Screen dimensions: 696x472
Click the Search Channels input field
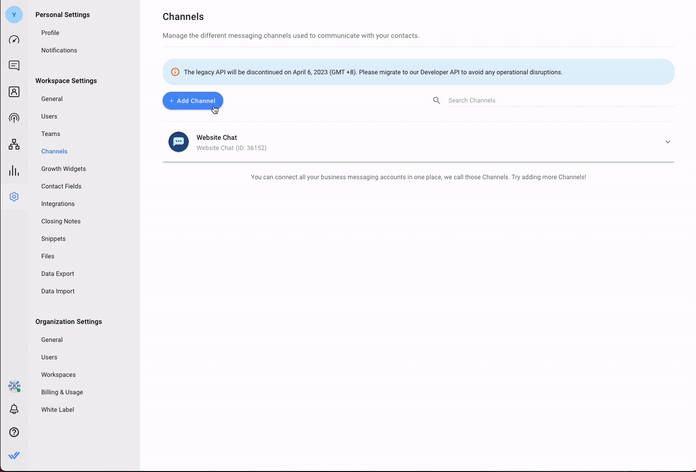558,100
